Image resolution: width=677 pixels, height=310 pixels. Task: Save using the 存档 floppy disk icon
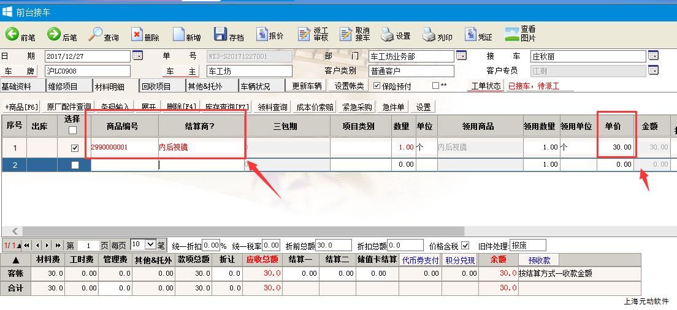[220, 34]
